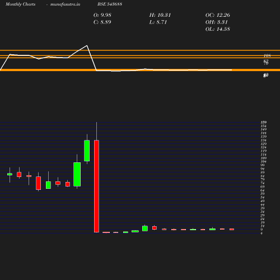Click the 64 price axis label
This screenshot has height=280, width=280.
[x=263, y=190]
